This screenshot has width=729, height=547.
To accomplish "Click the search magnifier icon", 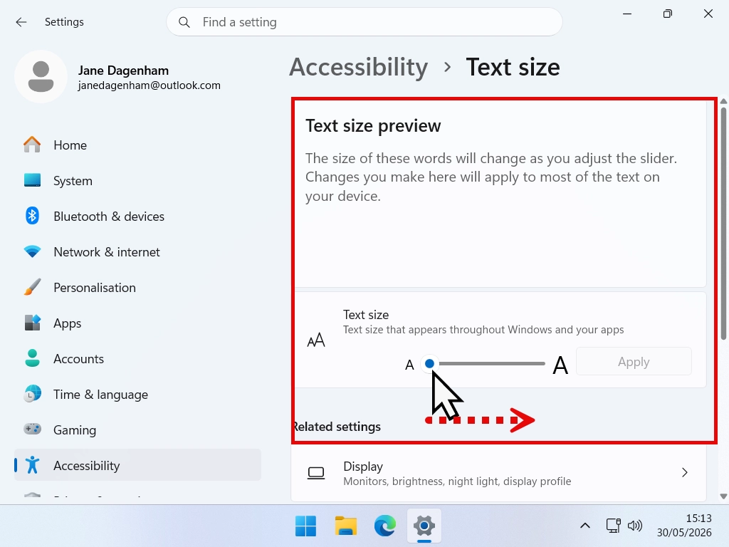I will pos(184,22).
